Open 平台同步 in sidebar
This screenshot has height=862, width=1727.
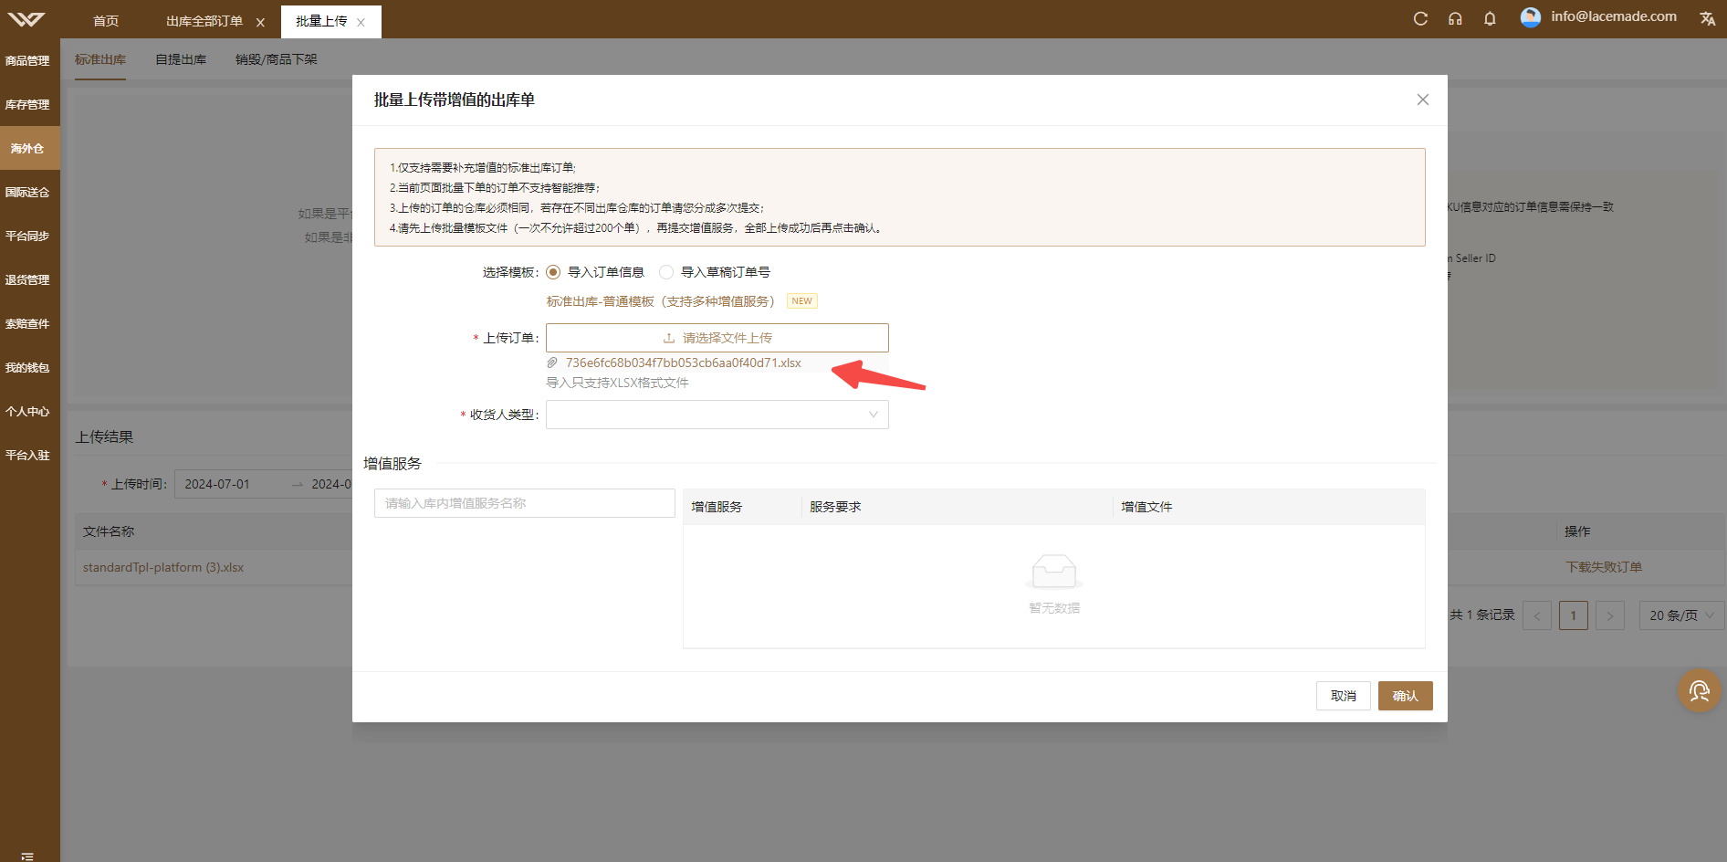[x=29, y=236]
